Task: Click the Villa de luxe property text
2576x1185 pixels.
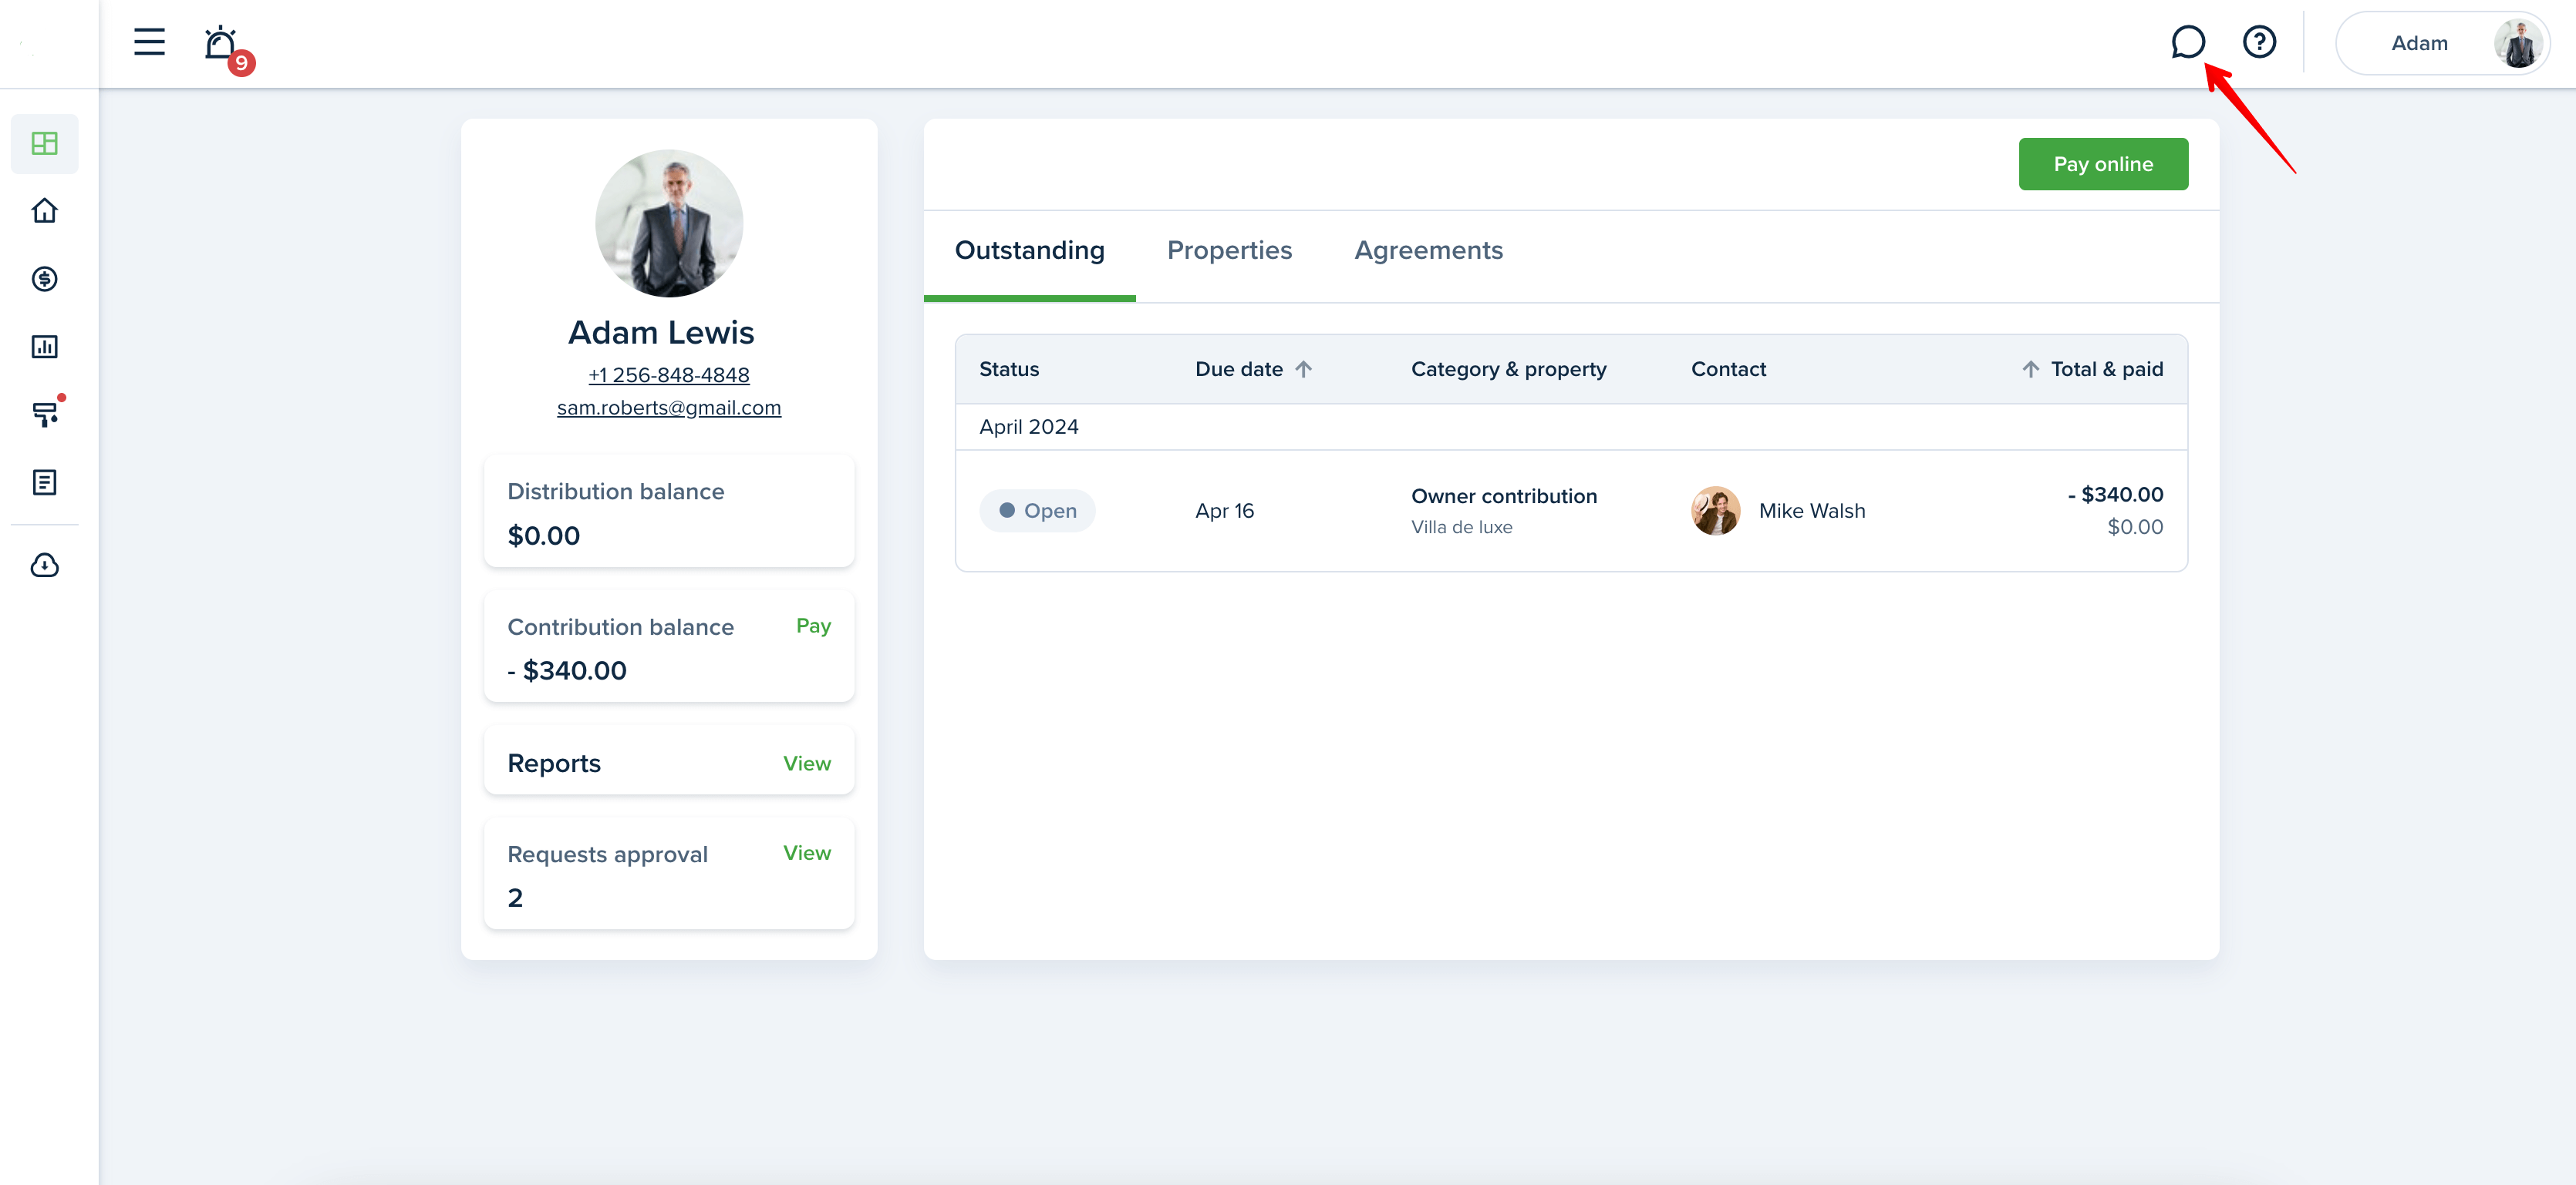Action: (x=1461, y=528)
